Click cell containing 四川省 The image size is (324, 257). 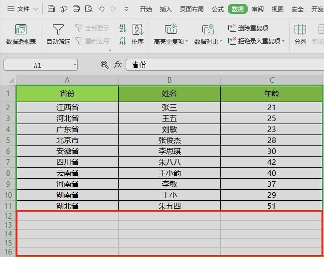pyautogui.click(x=67, y=162)
